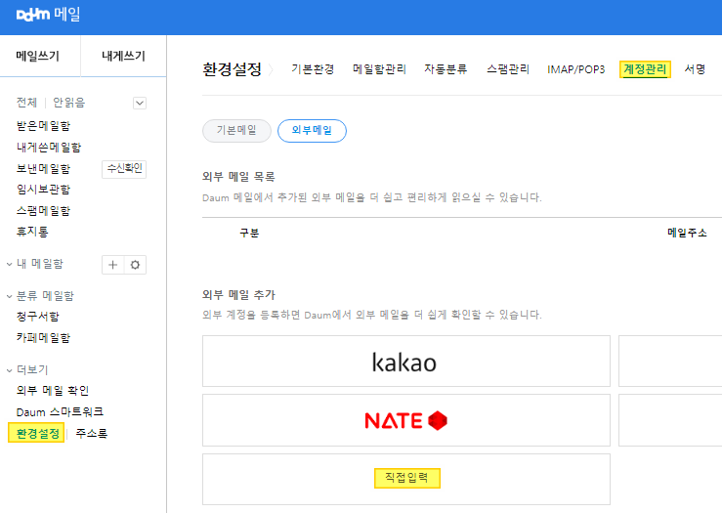Open 임시보관함 folder
Image resolution: width=722 pixels, height=513 pixels.
(43, 190)
